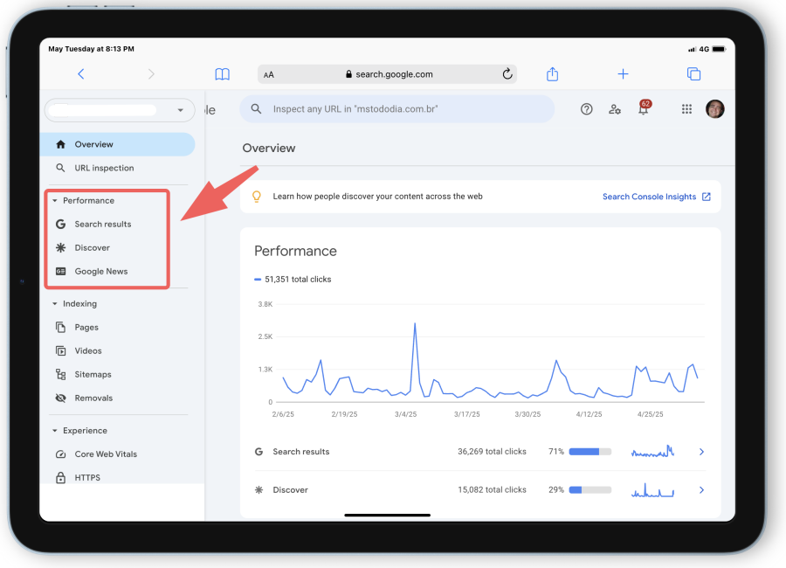Viewport: 786px width, 568px height.
Task: Show all tabs with the tabs icon
Action: pos(693,73)
